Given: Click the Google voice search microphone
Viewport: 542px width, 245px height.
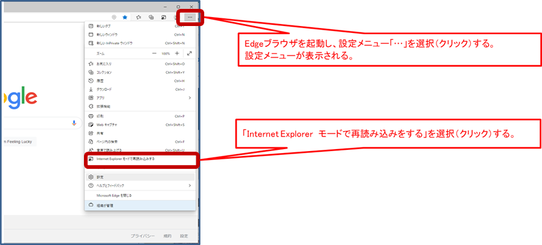Looking at the screenshot, I should pyautogui.click(x=74, y=123).
